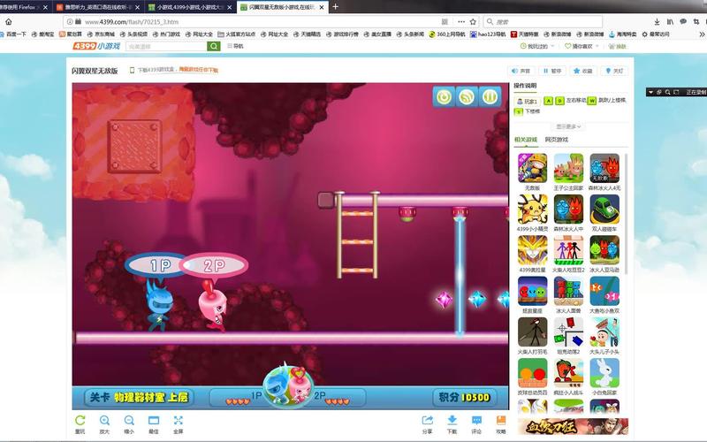Viewport: 707px width, 442px height.
Task: Open the page actions three-dot menu
Action: [460, 21]
